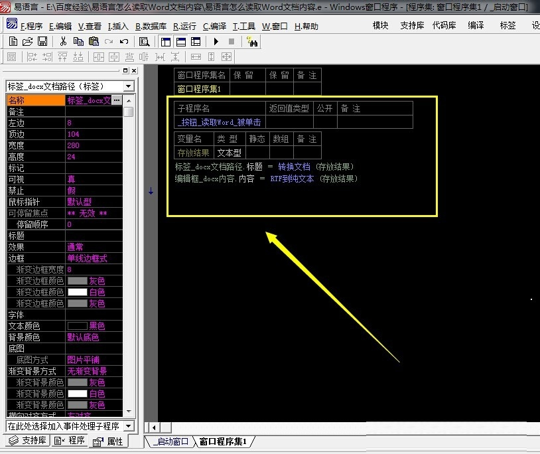Switch to the 支持库 tab at the bottom left

[28, 441]
